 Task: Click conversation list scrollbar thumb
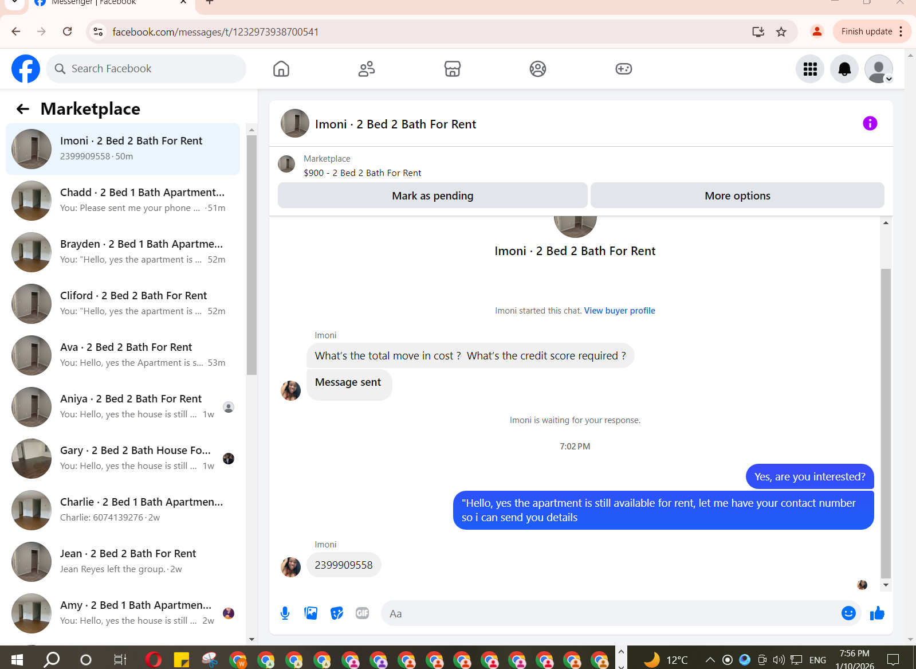tap(251, 255)
